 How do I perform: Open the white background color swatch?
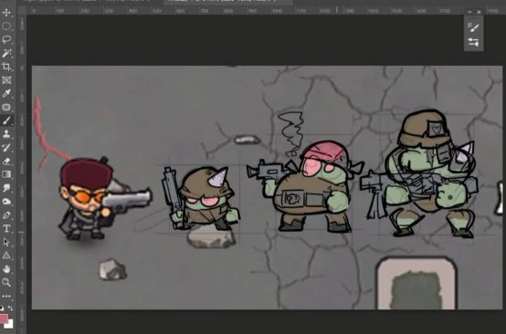click(10, 324)
